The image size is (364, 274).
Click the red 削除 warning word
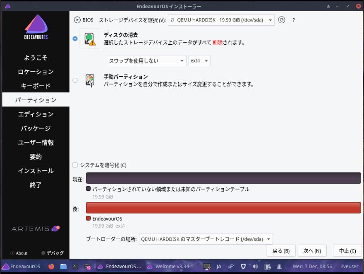(x=218, y=43)
